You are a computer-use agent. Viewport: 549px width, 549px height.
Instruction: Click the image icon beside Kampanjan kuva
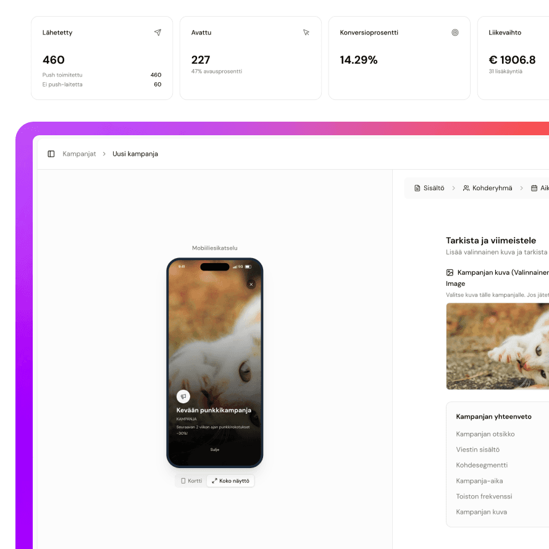tap(450, 272)
